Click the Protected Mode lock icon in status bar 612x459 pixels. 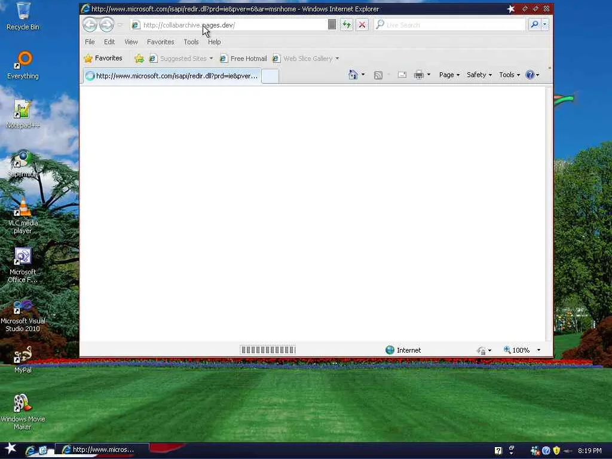tap(481, 350)
